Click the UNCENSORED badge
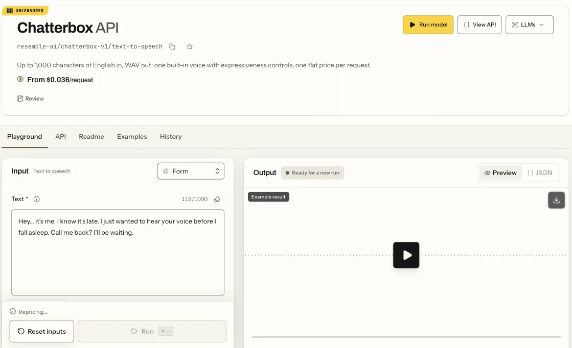This screenshot has width=572, height=348. [25, 11]
